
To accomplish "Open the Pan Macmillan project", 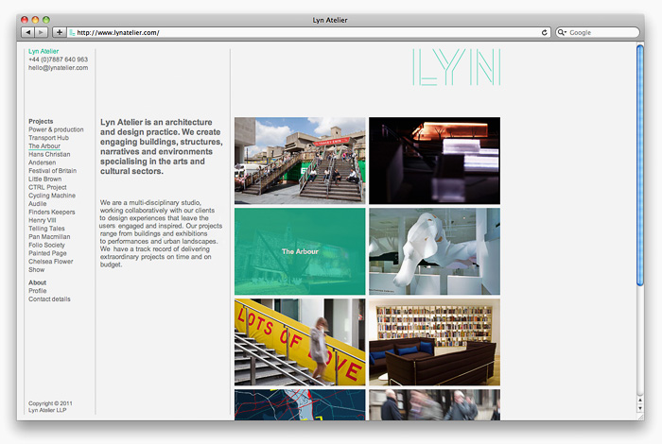I will tap(49, 236).
